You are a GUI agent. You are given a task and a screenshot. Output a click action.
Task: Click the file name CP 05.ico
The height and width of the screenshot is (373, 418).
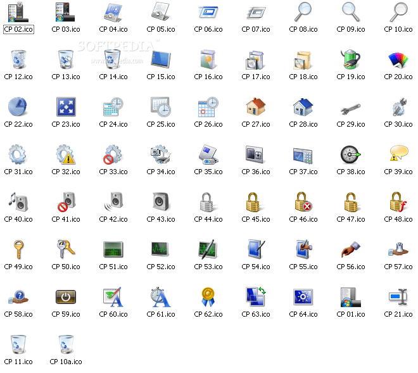click(x=161, y=29)
